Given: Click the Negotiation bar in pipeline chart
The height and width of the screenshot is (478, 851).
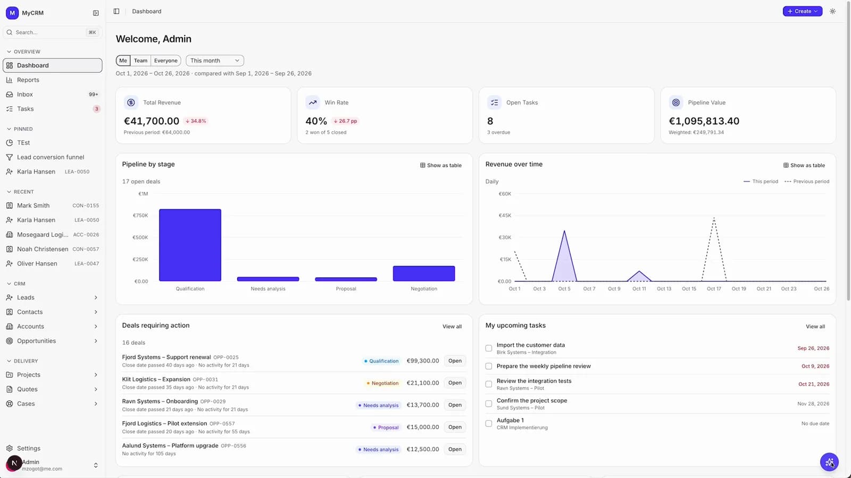Looking at the screenshot, I should point(424,274).
